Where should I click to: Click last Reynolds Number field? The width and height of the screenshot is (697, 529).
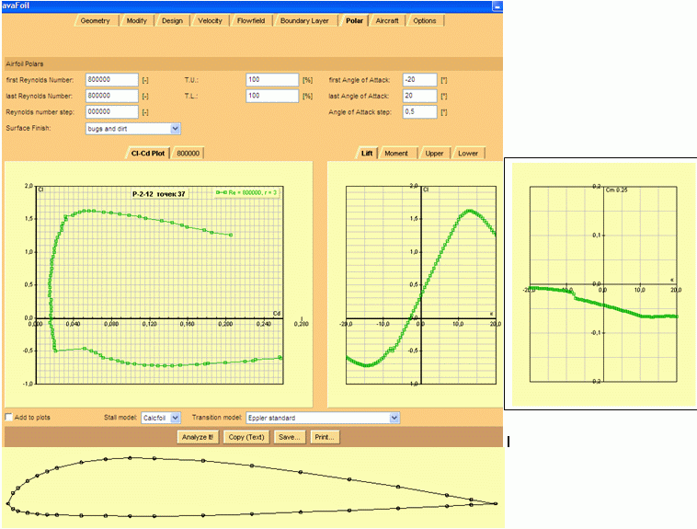tap(112, 96)
